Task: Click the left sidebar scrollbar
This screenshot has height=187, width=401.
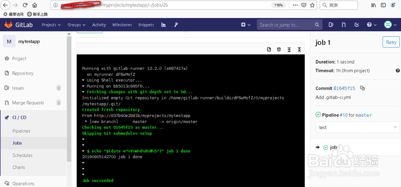Action: click(69, 100)
